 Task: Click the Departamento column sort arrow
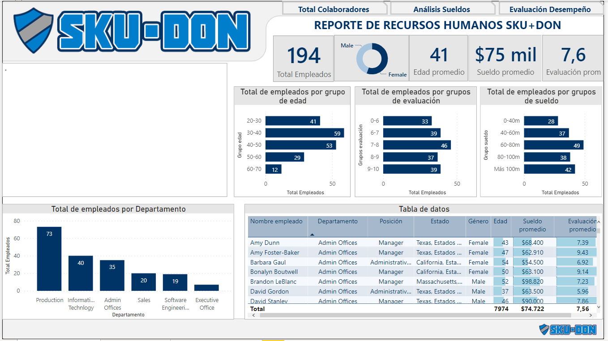tap(312, 234)
